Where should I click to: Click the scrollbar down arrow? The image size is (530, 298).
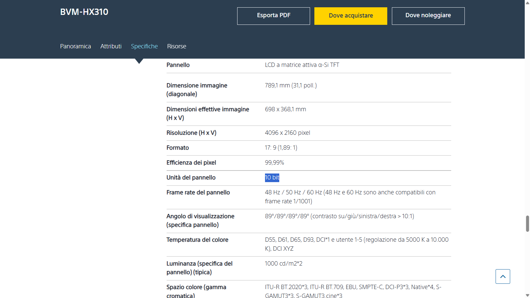coord(527,295)
